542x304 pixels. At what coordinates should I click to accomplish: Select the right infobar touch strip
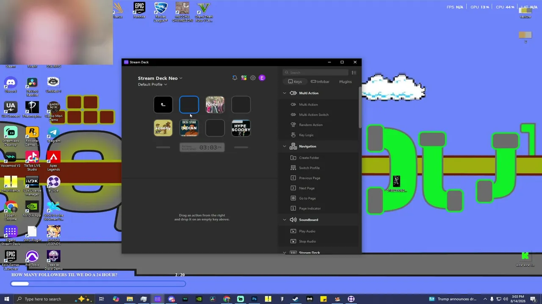pyautogui.click(x=241, y=147)
